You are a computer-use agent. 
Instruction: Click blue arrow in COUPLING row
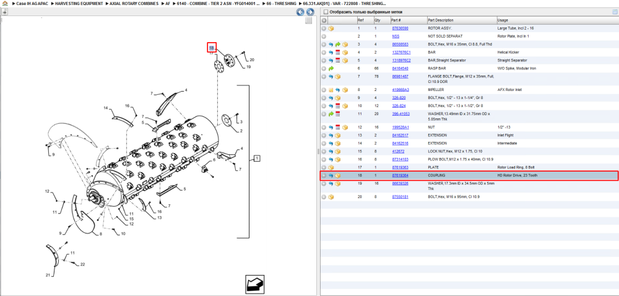331,175
